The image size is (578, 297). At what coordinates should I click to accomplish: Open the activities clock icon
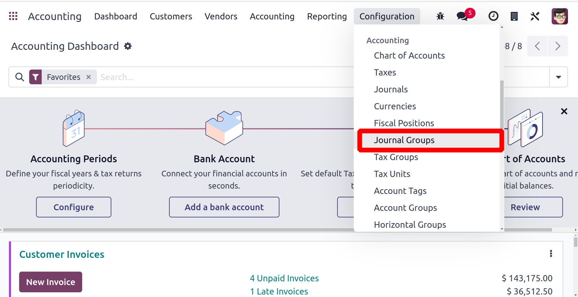(x=493, y=16)
